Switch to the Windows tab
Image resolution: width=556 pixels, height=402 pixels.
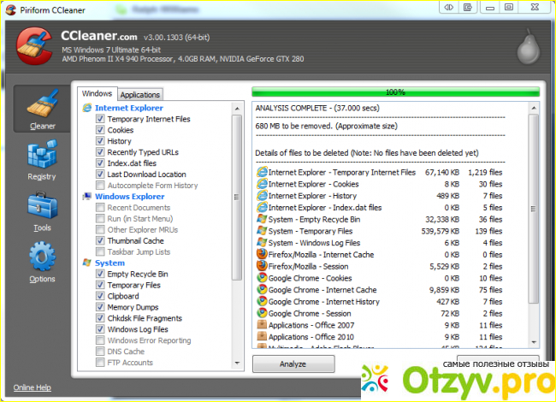tap(97, 94)
